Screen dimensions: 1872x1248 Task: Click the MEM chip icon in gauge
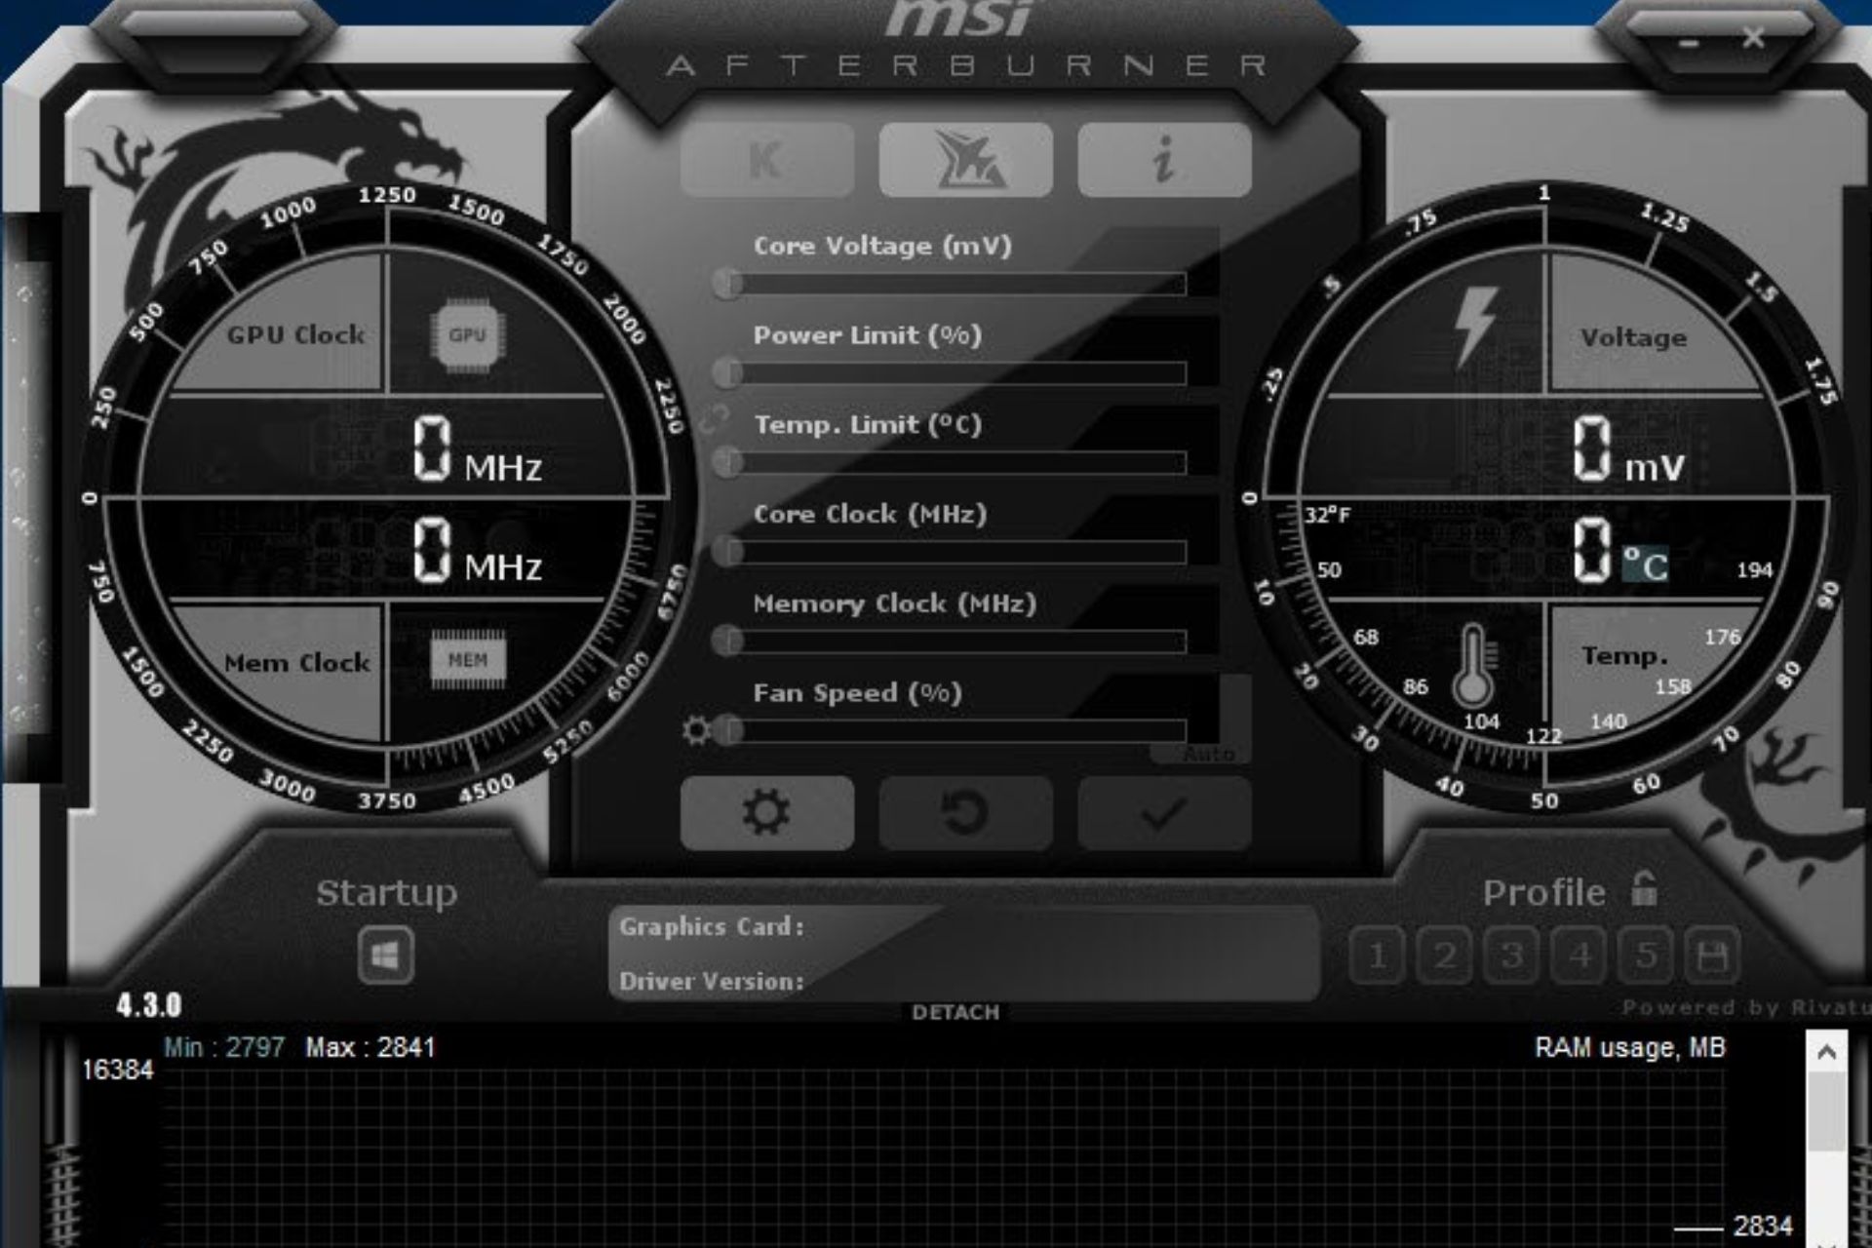click(468, 660)
